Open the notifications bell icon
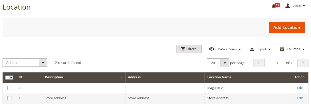 [273, 6]
